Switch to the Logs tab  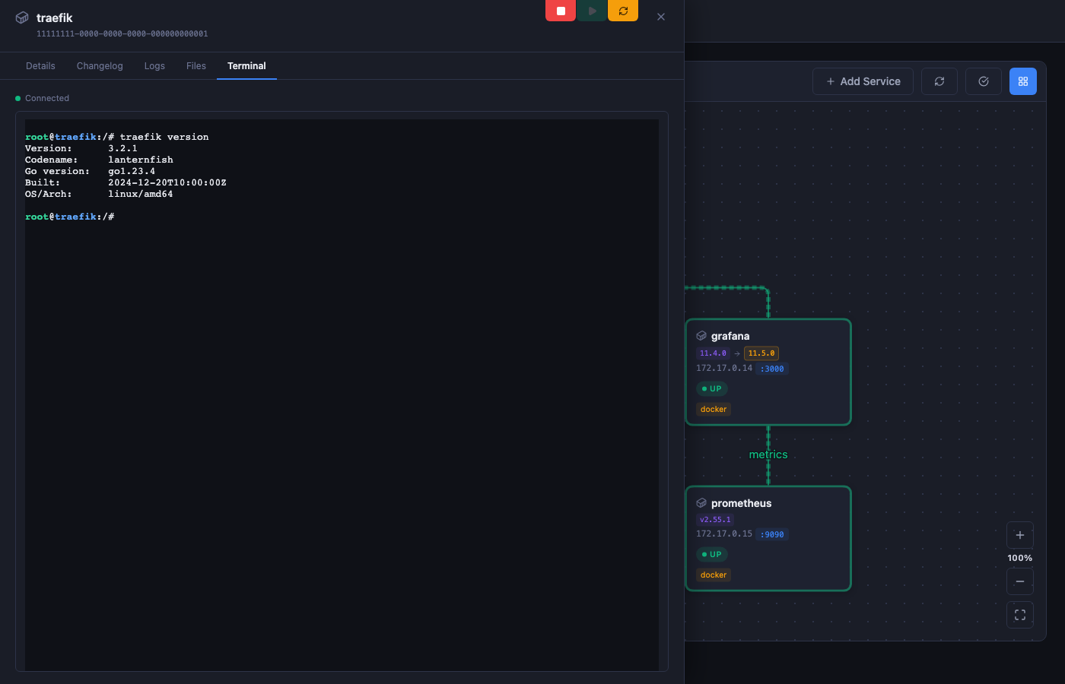(x=154, y=66)
